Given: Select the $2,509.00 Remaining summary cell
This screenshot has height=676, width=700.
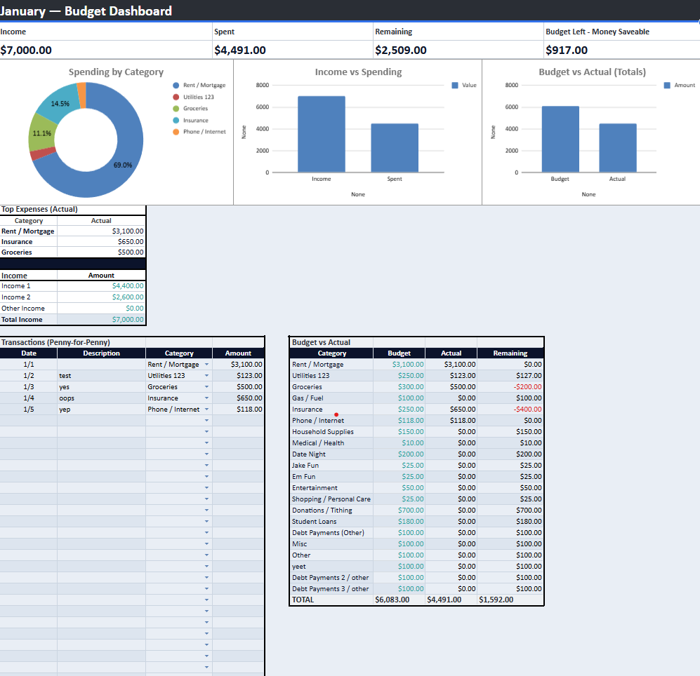Looking at the screenshot, I should 458,50.
